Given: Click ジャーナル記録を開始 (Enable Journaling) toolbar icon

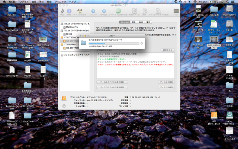Looking at the screenshot, I should click(118, 11).
